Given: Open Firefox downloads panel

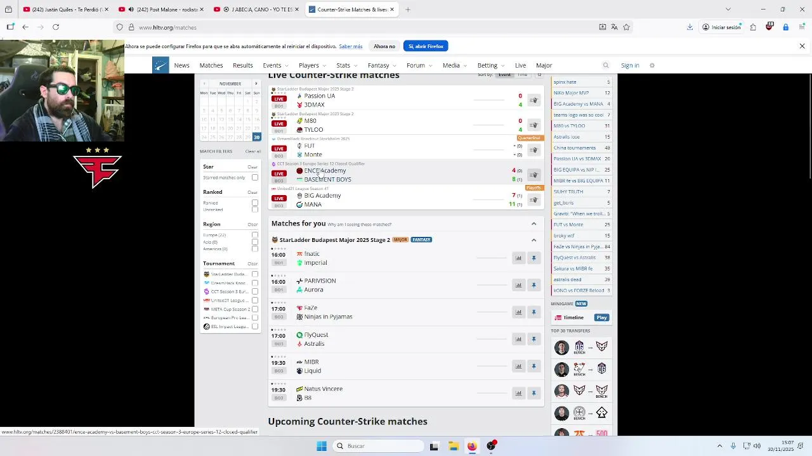Looking at the screenshot, I should pyautogui.click(x=690, y=27).
